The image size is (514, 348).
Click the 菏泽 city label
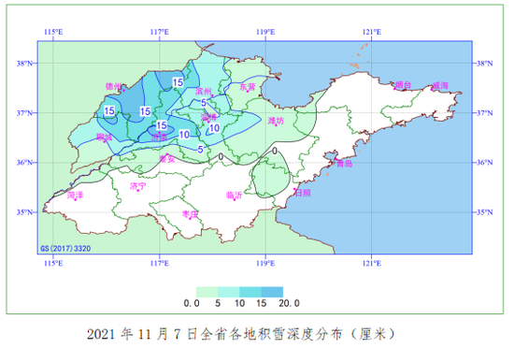tap(76, 196)
